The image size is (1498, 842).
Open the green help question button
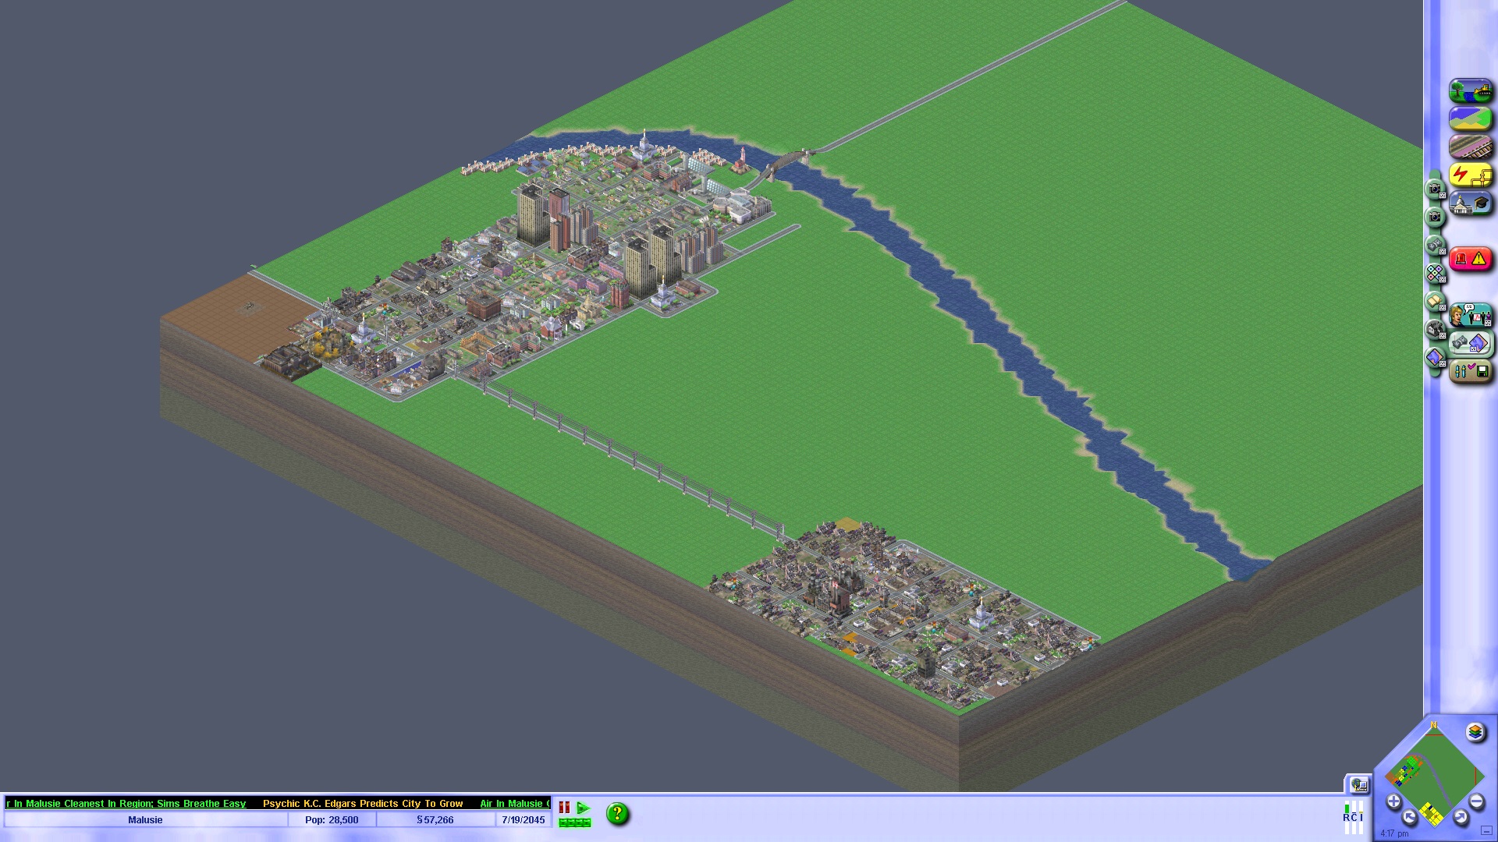point(617,814)
